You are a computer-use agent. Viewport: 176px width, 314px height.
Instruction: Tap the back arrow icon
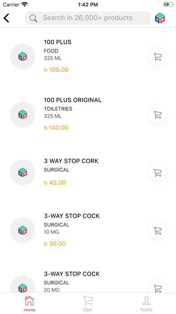click(x=6, y=18)
